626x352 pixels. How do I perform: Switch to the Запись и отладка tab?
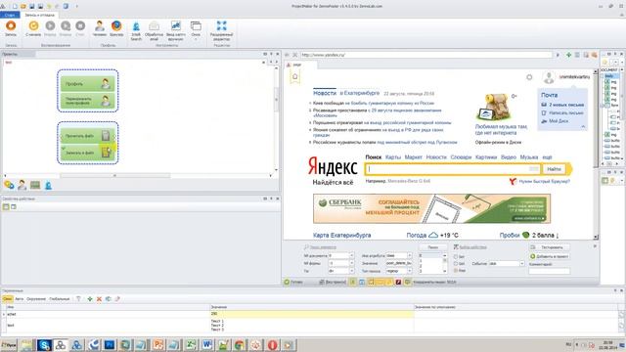(x=39, y=15)
